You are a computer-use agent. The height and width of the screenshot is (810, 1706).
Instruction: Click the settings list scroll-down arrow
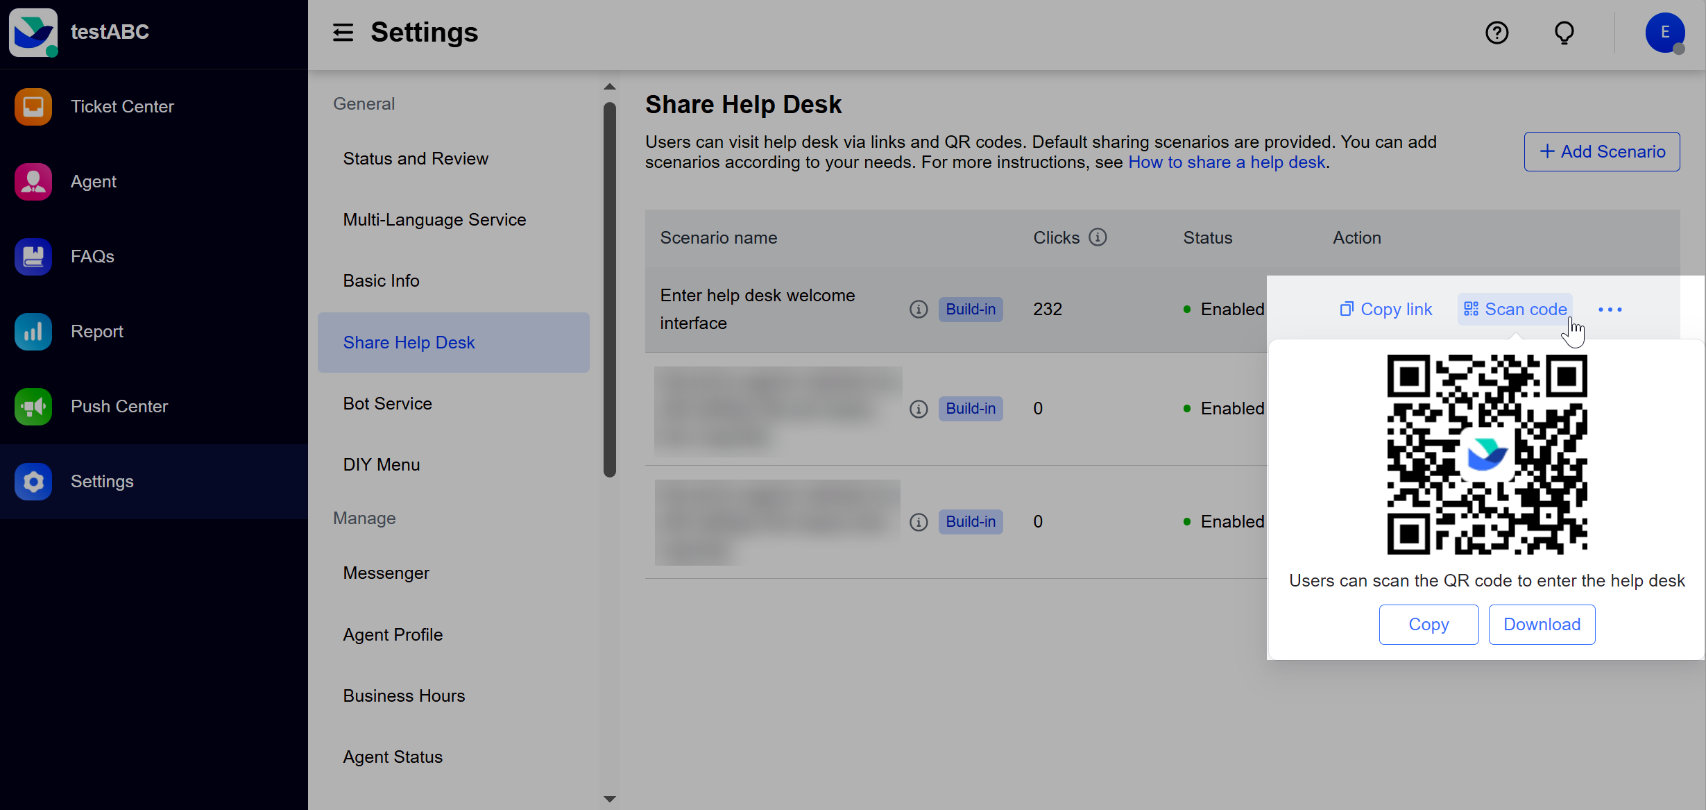pyautogui.click(x=610, y=799)
